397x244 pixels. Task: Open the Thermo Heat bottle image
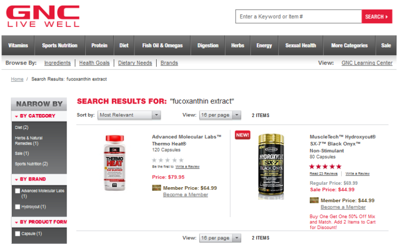[114, 163]
